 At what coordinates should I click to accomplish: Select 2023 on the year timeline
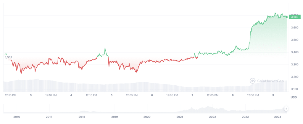[245, 117]
